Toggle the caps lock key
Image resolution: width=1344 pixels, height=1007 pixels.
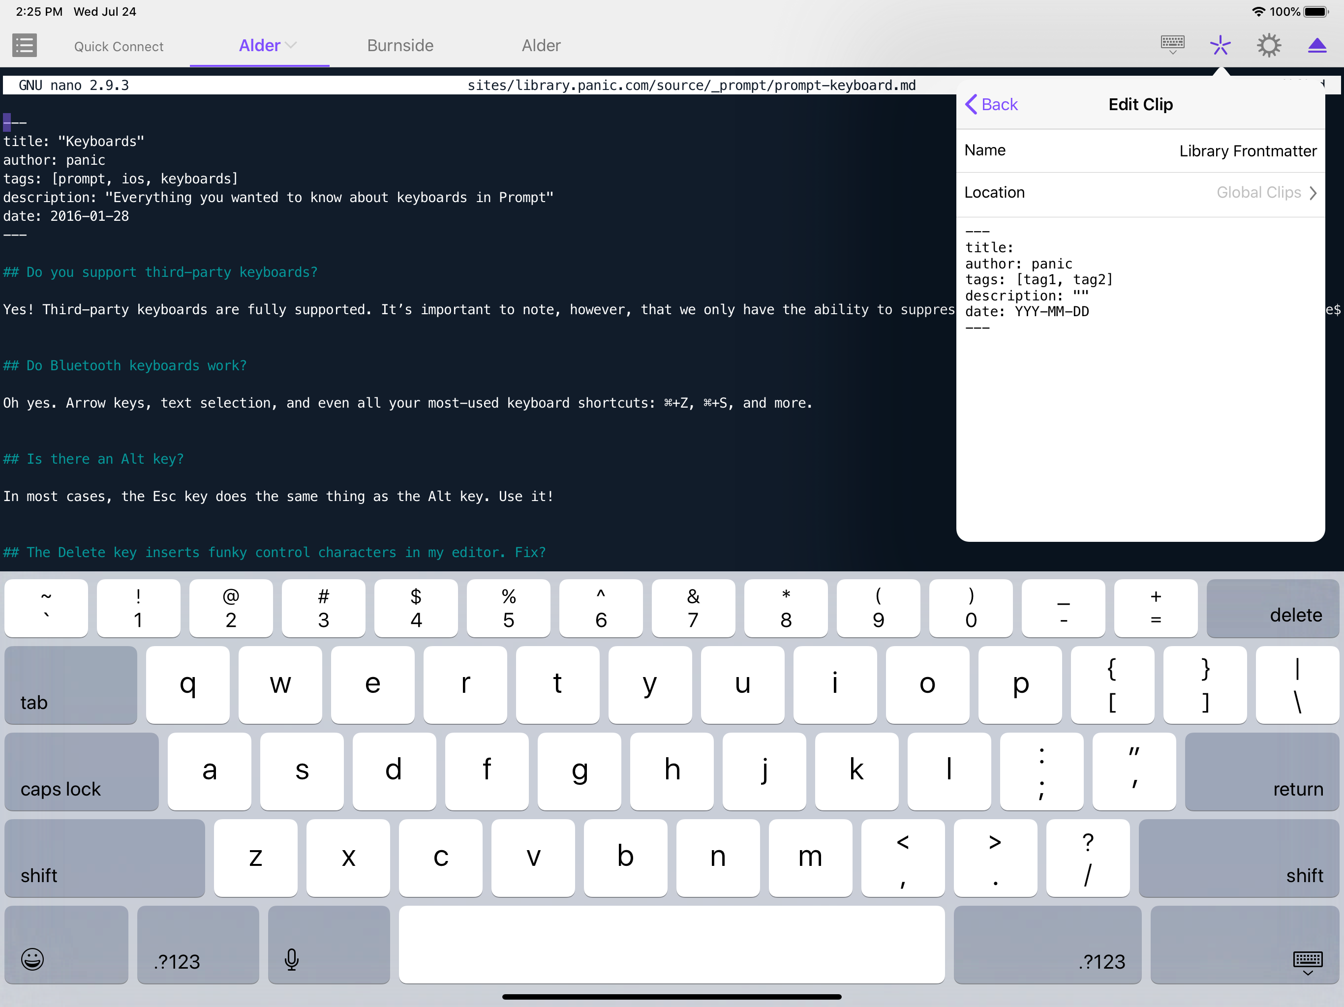click(82, 771)
